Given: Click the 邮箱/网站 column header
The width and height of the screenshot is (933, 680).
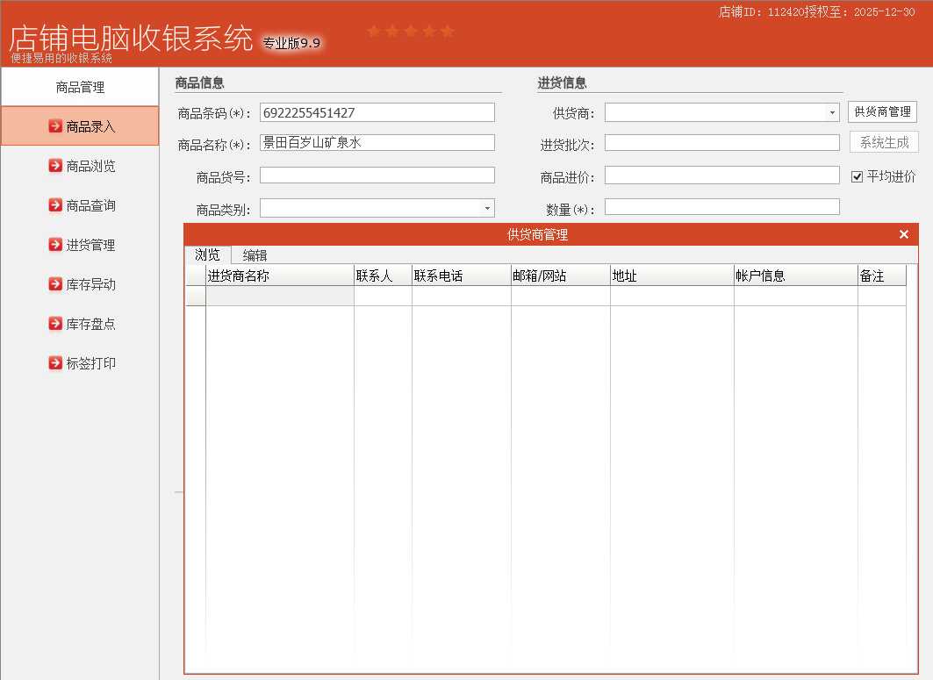Looking at the screenshot, I should tap(561, 276).
